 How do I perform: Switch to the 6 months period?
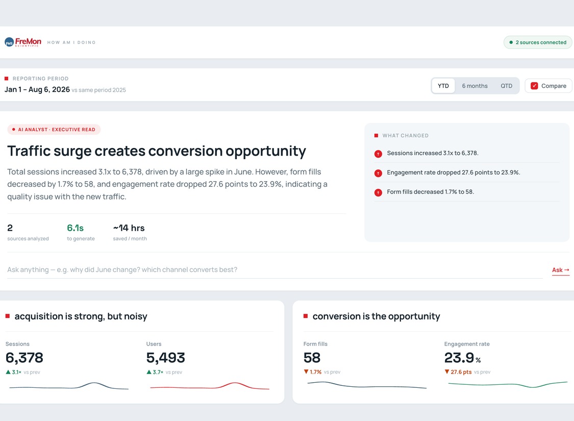[475, 86]
